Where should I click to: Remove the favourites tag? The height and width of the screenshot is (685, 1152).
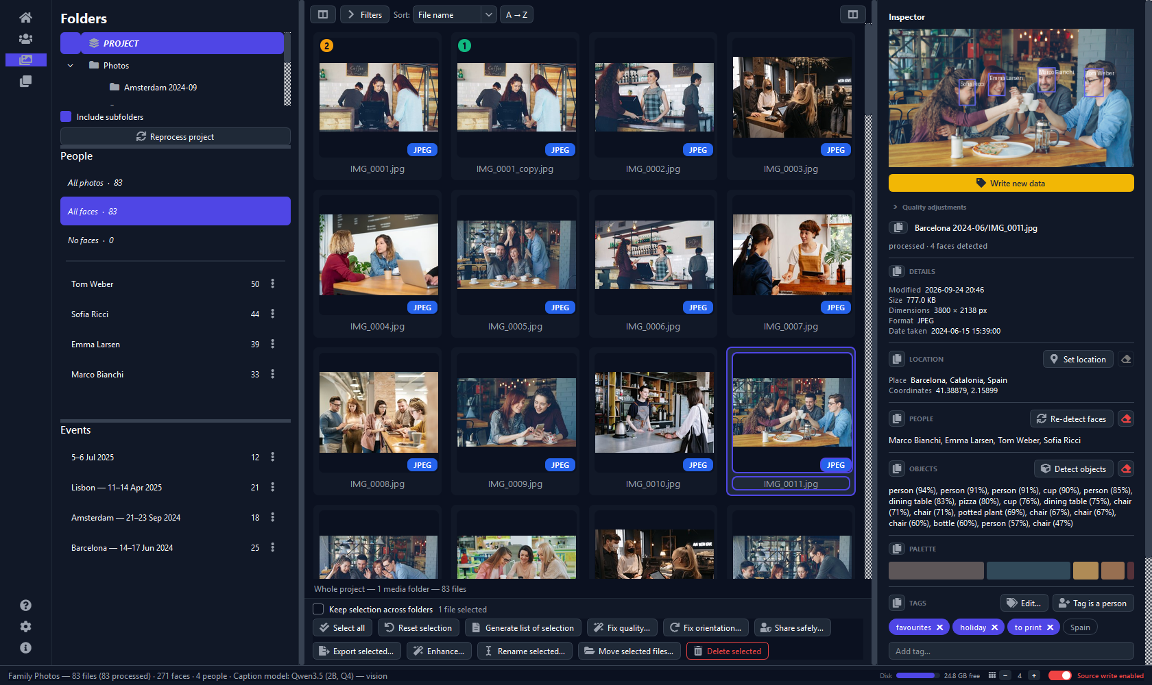pos(940,627)
